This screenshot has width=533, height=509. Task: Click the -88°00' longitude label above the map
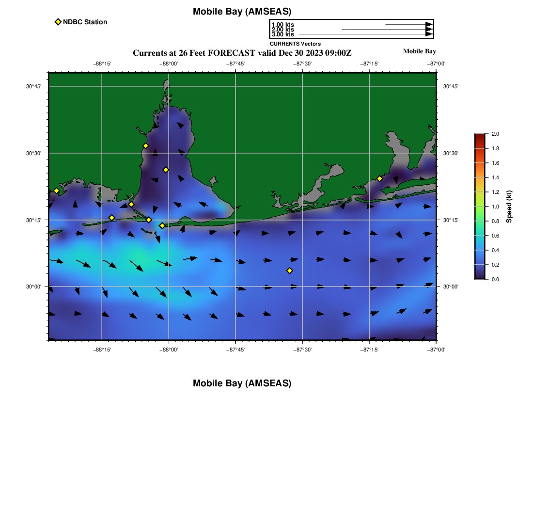coord(169,64)
